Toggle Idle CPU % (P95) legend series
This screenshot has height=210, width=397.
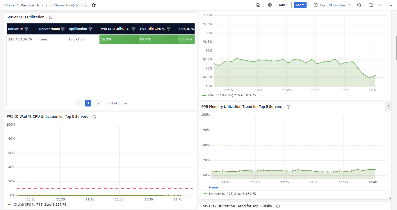(232, 95)
